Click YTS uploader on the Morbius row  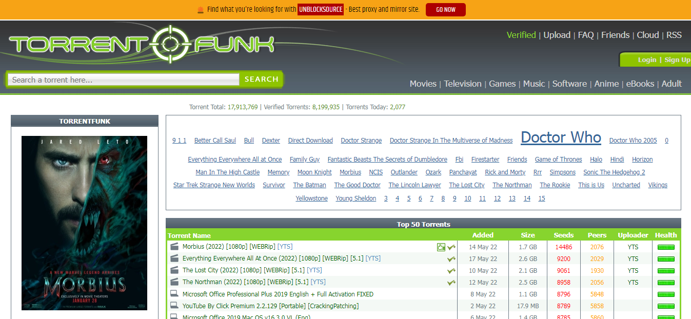633,247
